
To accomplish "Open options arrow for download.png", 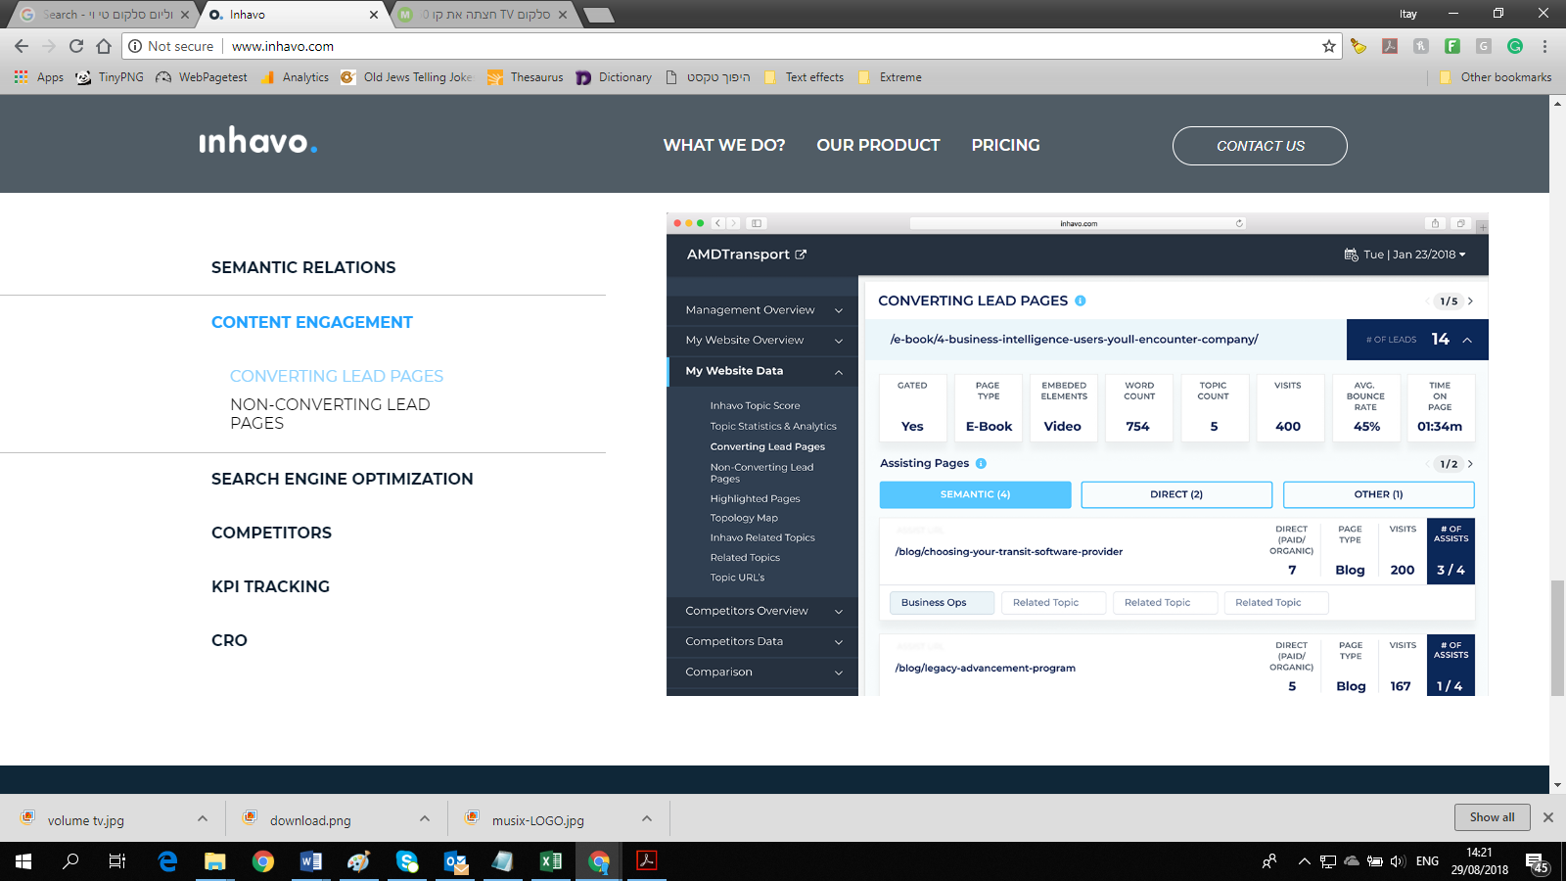I will [425, 818].
